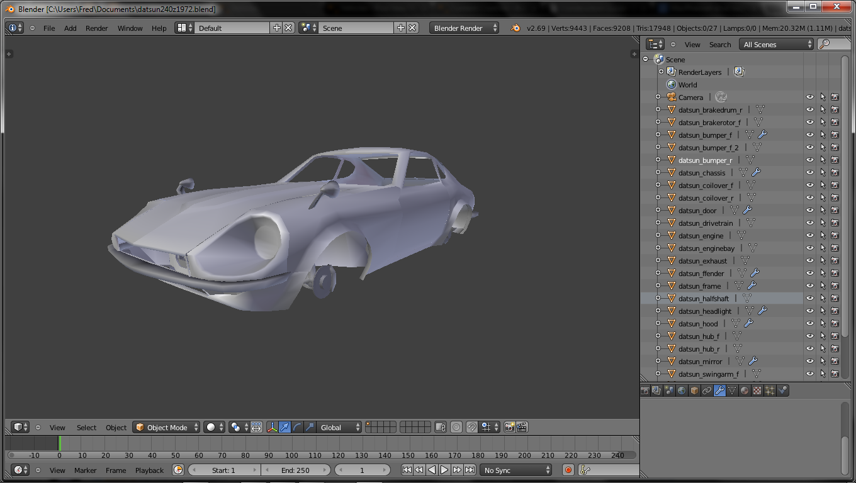Screen dimensions: 856x483
Task: Open the Marker menu in the timeline
Action: tap(86, 470)
